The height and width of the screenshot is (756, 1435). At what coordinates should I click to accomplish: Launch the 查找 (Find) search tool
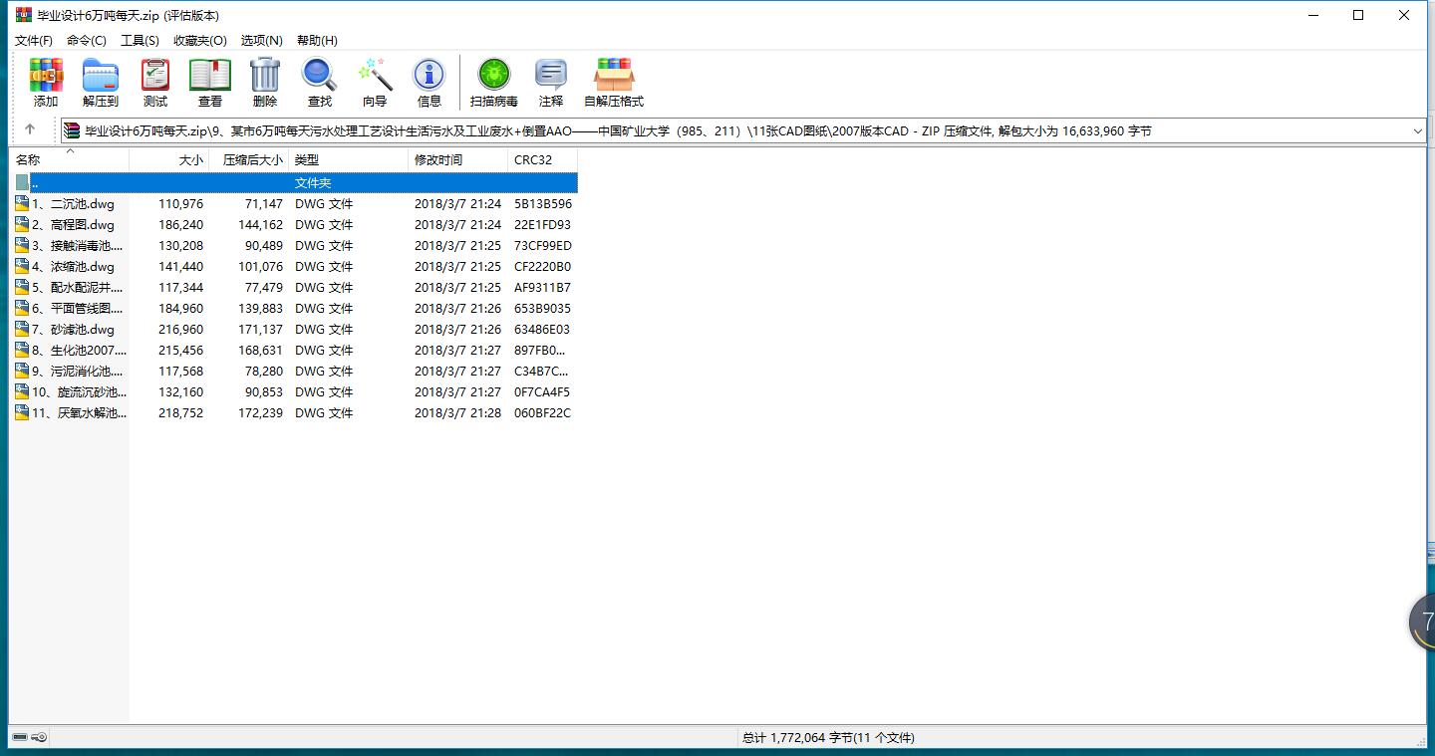click(319, 82)
